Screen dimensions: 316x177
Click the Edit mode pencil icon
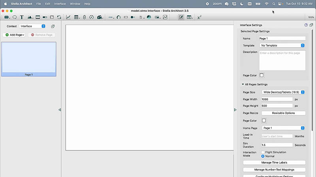coord(181,17)
